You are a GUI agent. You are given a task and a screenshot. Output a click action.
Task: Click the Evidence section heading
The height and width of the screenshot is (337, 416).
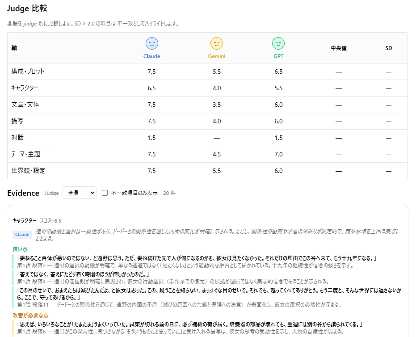pos(23,193)
